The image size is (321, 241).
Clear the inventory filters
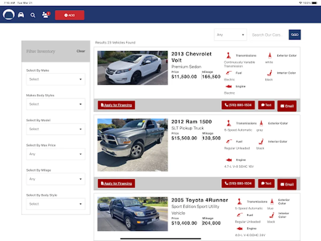click(x=81, y=51)
